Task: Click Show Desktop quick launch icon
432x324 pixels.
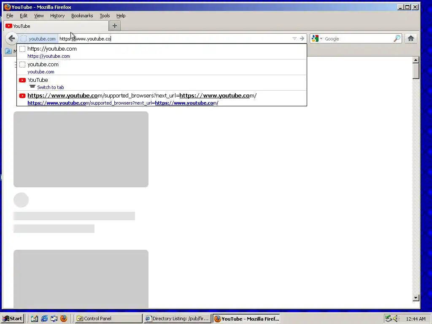Action: [54, 319]
